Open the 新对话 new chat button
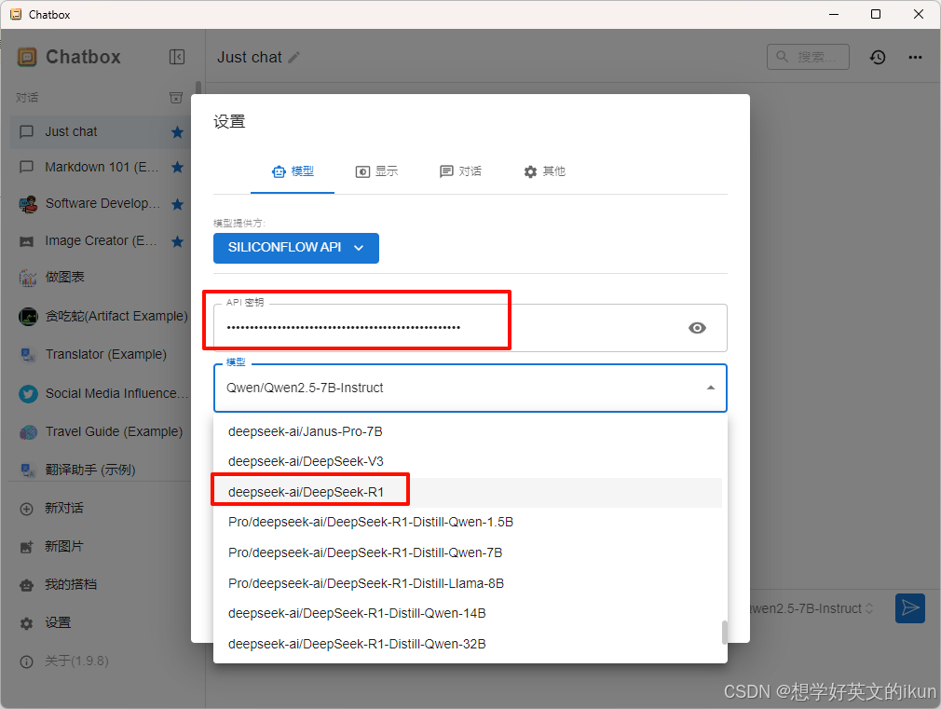 [x=101, y=509]
